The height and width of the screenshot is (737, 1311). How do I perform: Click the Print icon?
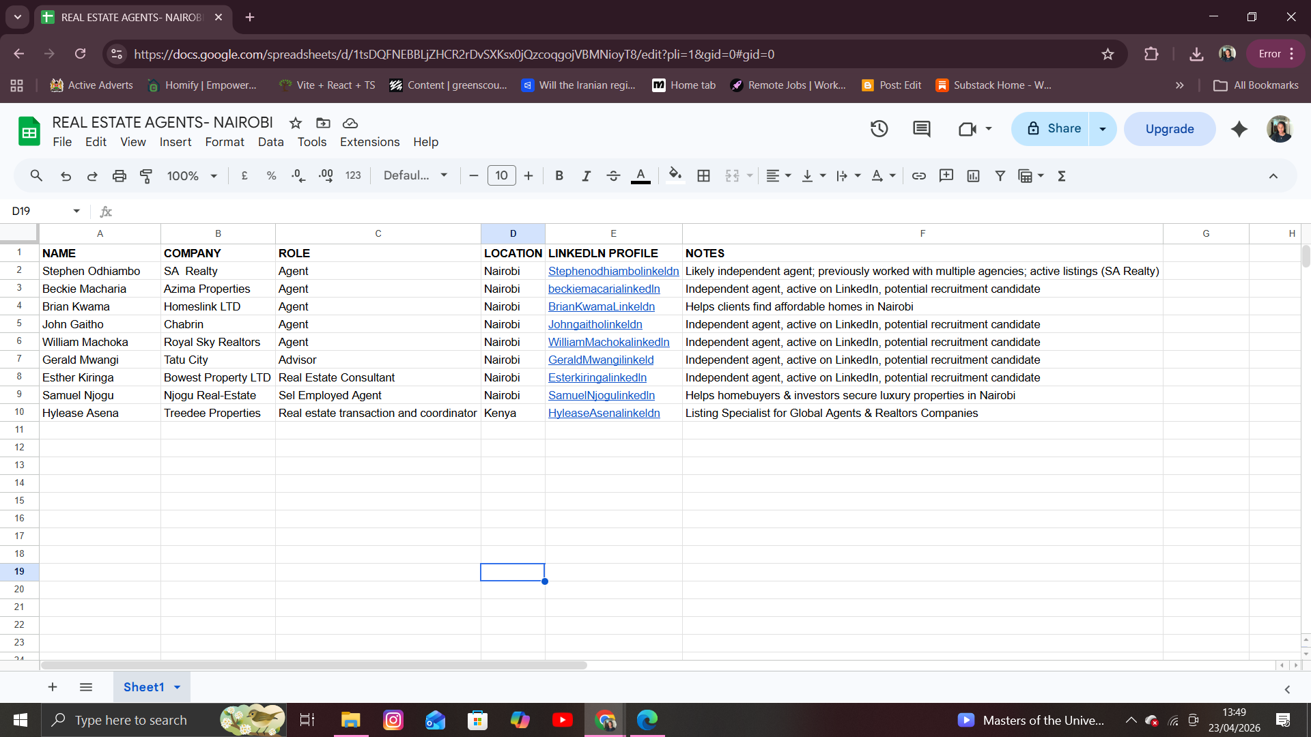(119, 176)
